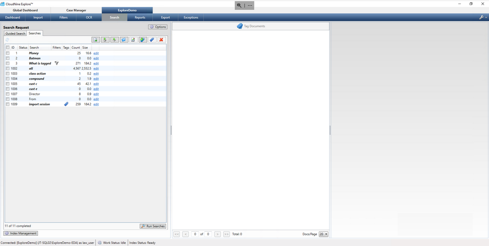This screenshot has height=246, width=489.
Task: Open the three-dots overflow menu at top
Action: tap(250, 5)
